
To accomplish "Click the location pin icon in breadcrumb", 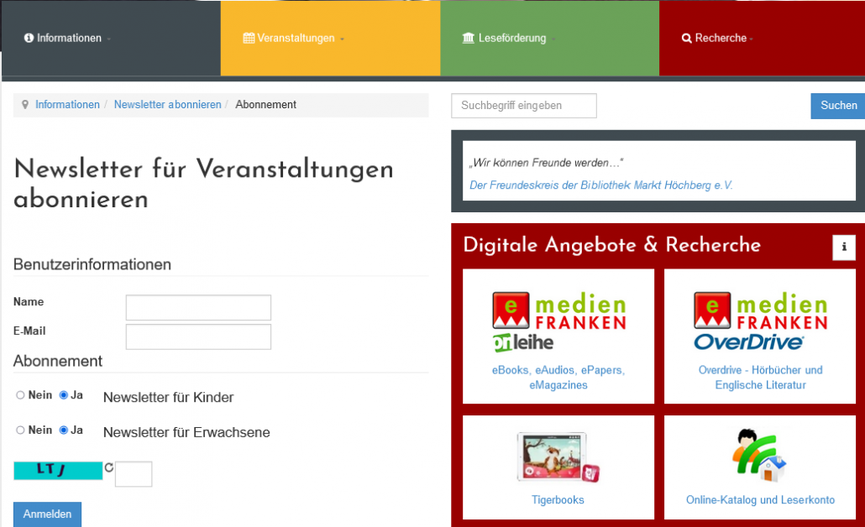I will point(25,105).
